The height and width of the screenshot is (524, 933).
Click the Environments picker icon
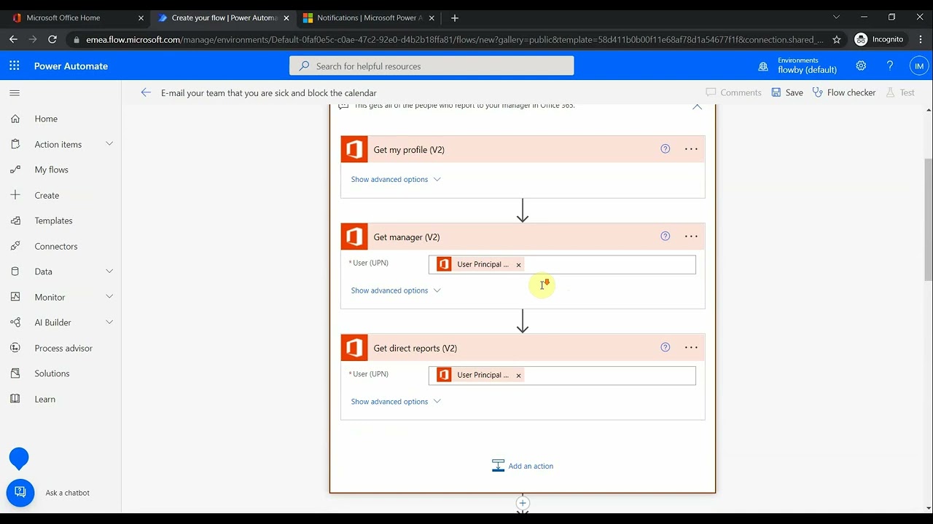[763, 66]
